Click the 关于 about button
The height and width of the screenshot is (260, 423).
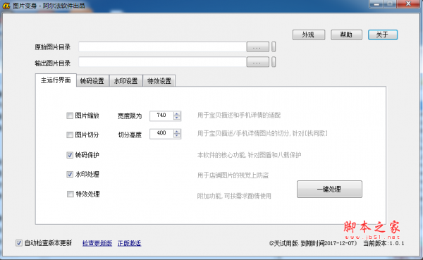[x=383, y=35]
